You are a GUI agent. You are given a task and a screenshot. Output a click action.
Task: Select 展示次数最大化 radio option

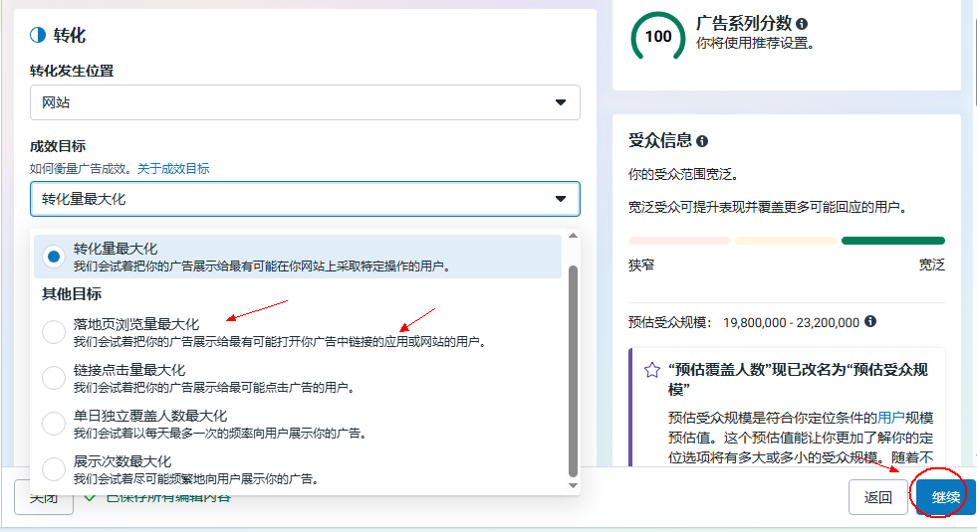tap(54, 469)
